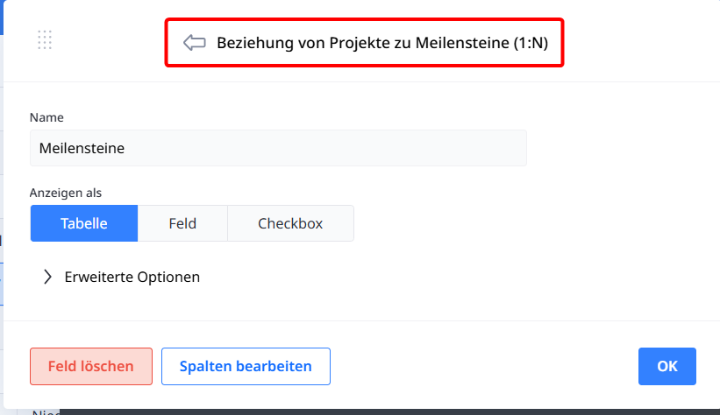Click the empty right end of the Name field
The image size is (720, 415).
[x=491, y=149]
